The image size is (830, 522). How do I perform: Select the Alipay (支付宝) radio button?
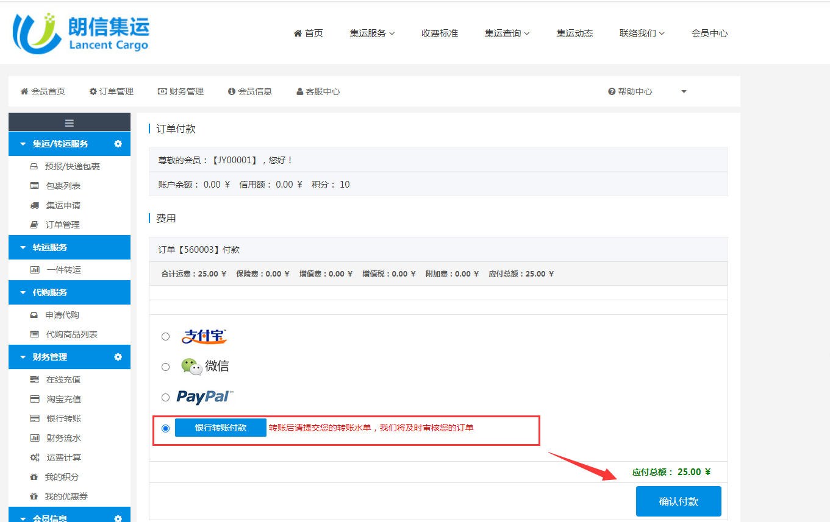pyautogui.click(x=165, y=336)
